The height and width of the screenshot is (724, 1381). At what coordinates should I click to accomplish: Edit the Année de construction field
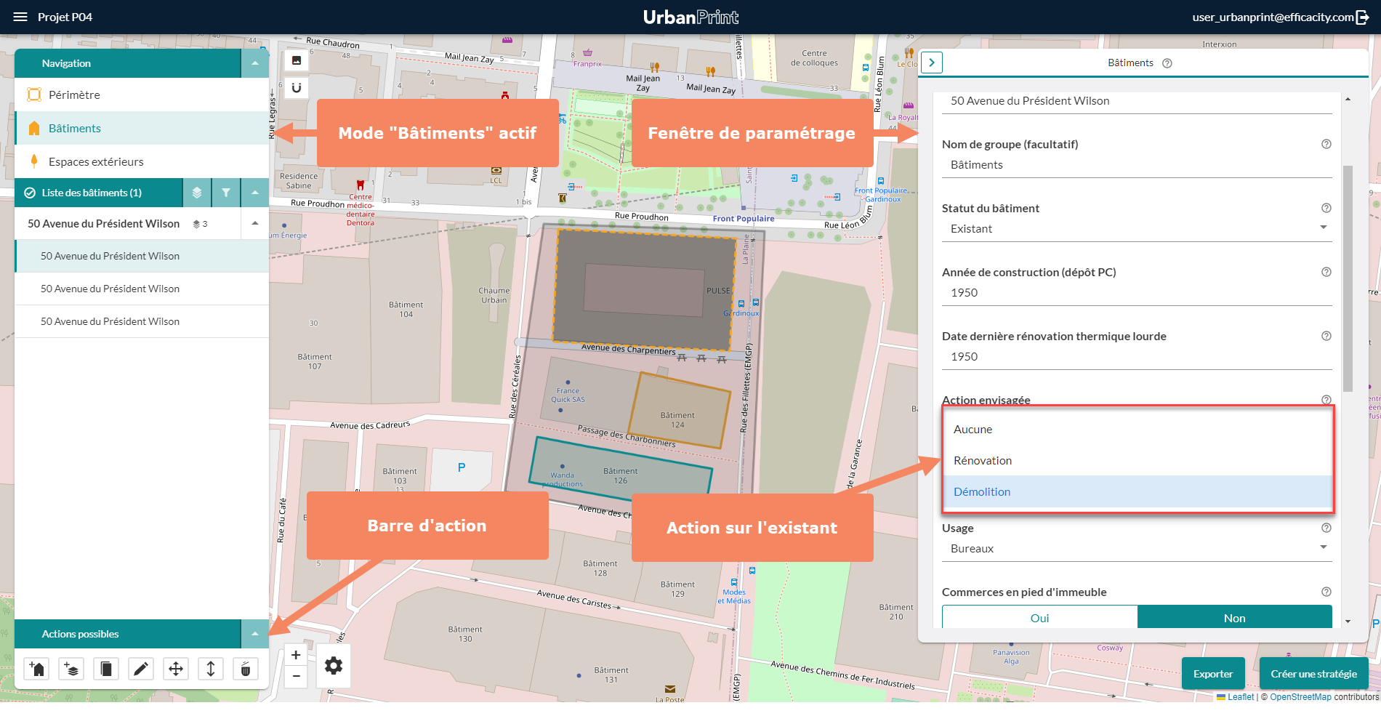click(1137, 293)
